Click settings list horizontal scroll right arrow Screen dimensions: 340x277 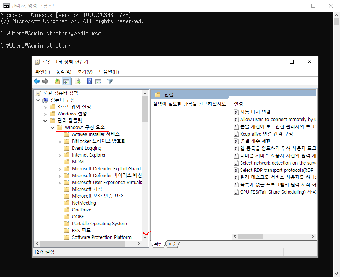click(313, 237)
